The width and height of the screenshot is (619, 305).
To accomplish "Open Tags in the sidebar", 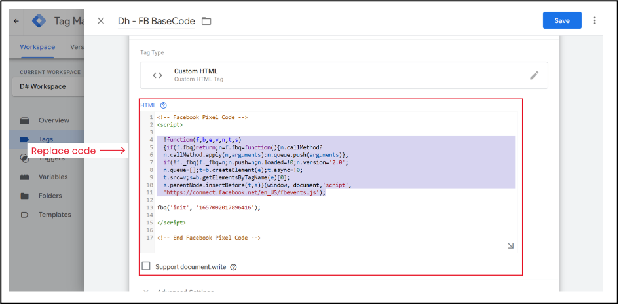I will [x=46, y=139].
